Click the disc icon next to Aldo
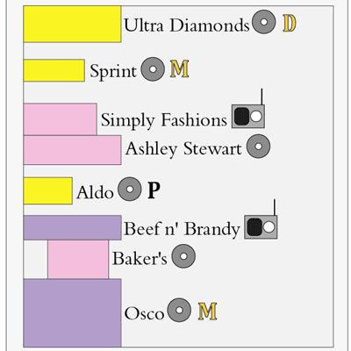351x351 pixels. tap(130, 189)
